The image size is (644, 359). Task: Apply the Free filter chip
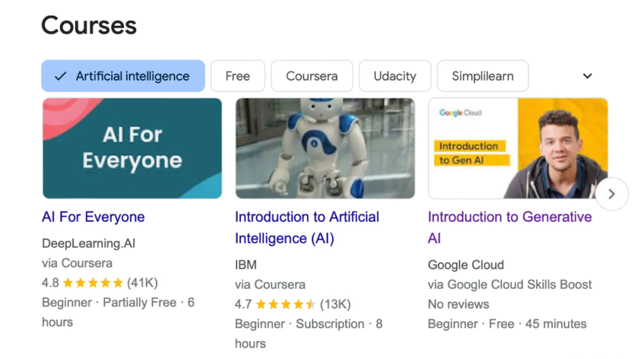[x=238, y=76]
